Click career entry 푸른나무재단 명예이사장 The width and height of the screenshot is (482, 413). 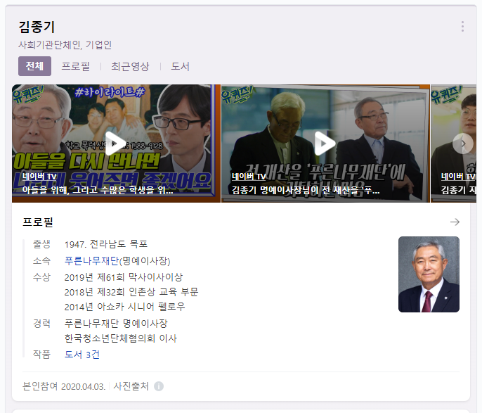pos(116,324)
